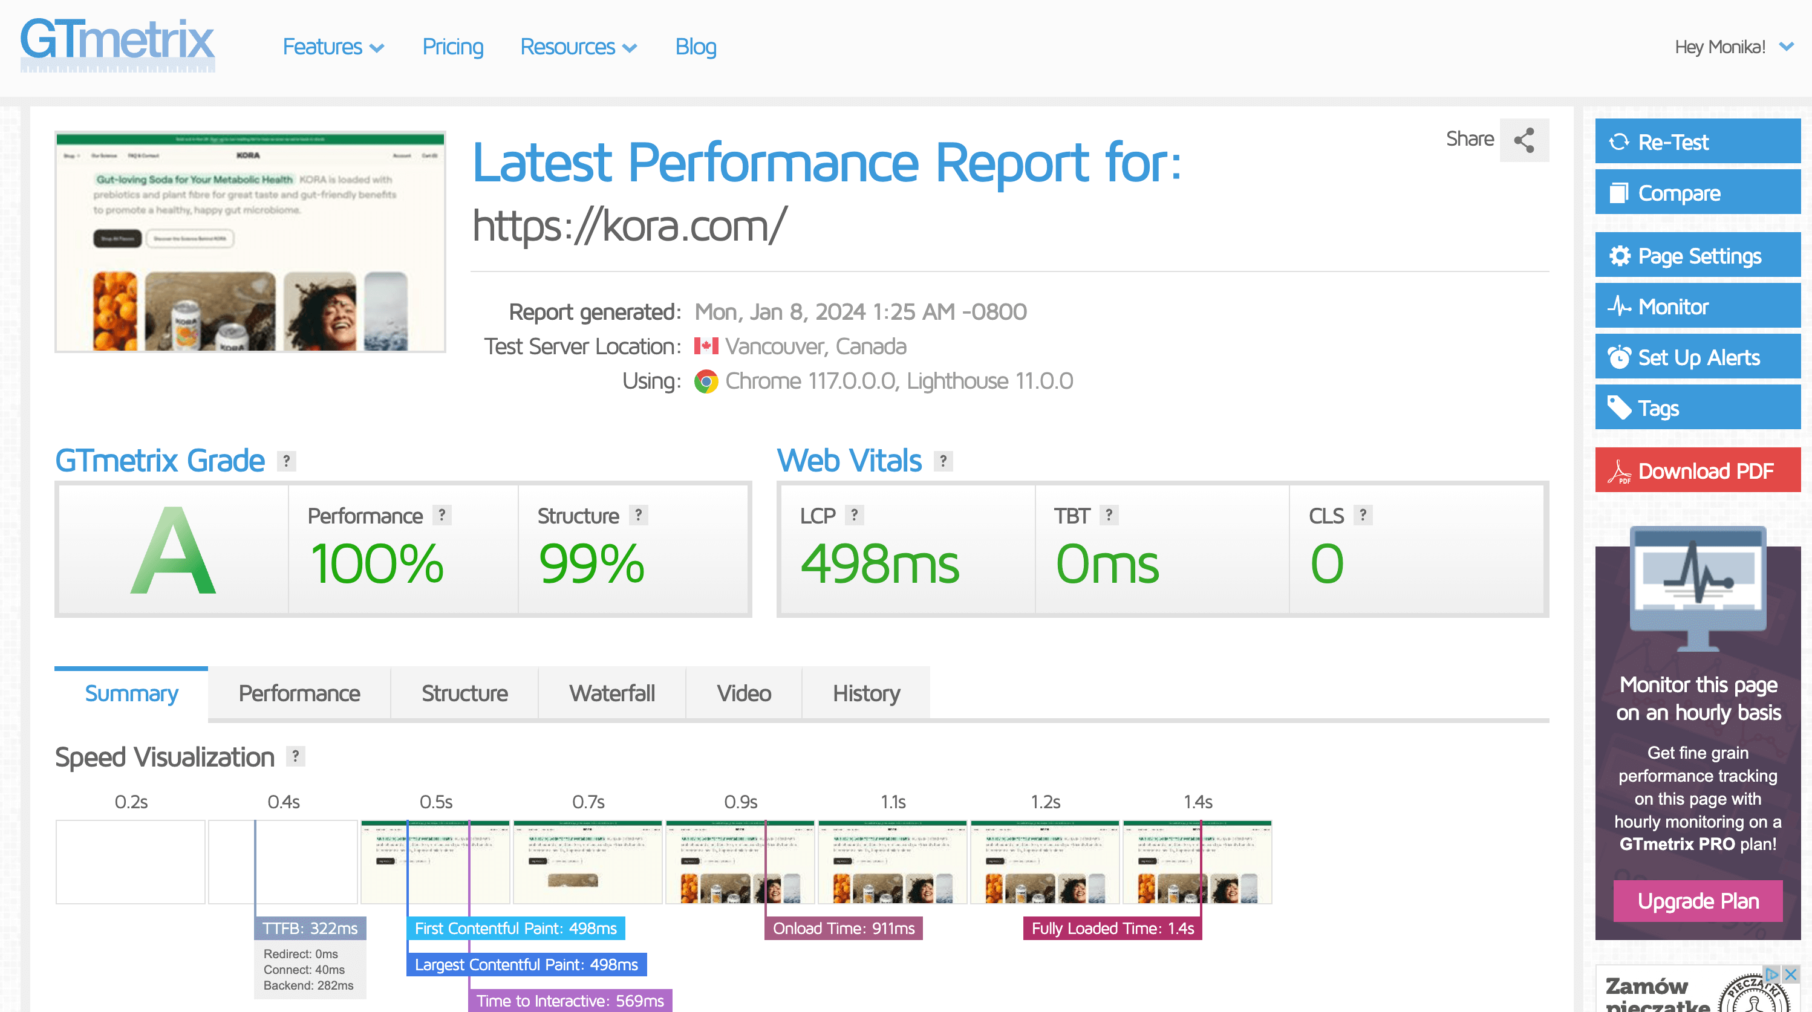Click the 0.9s filmstrip frame
1812x1012 pixels.
(740, 862)
